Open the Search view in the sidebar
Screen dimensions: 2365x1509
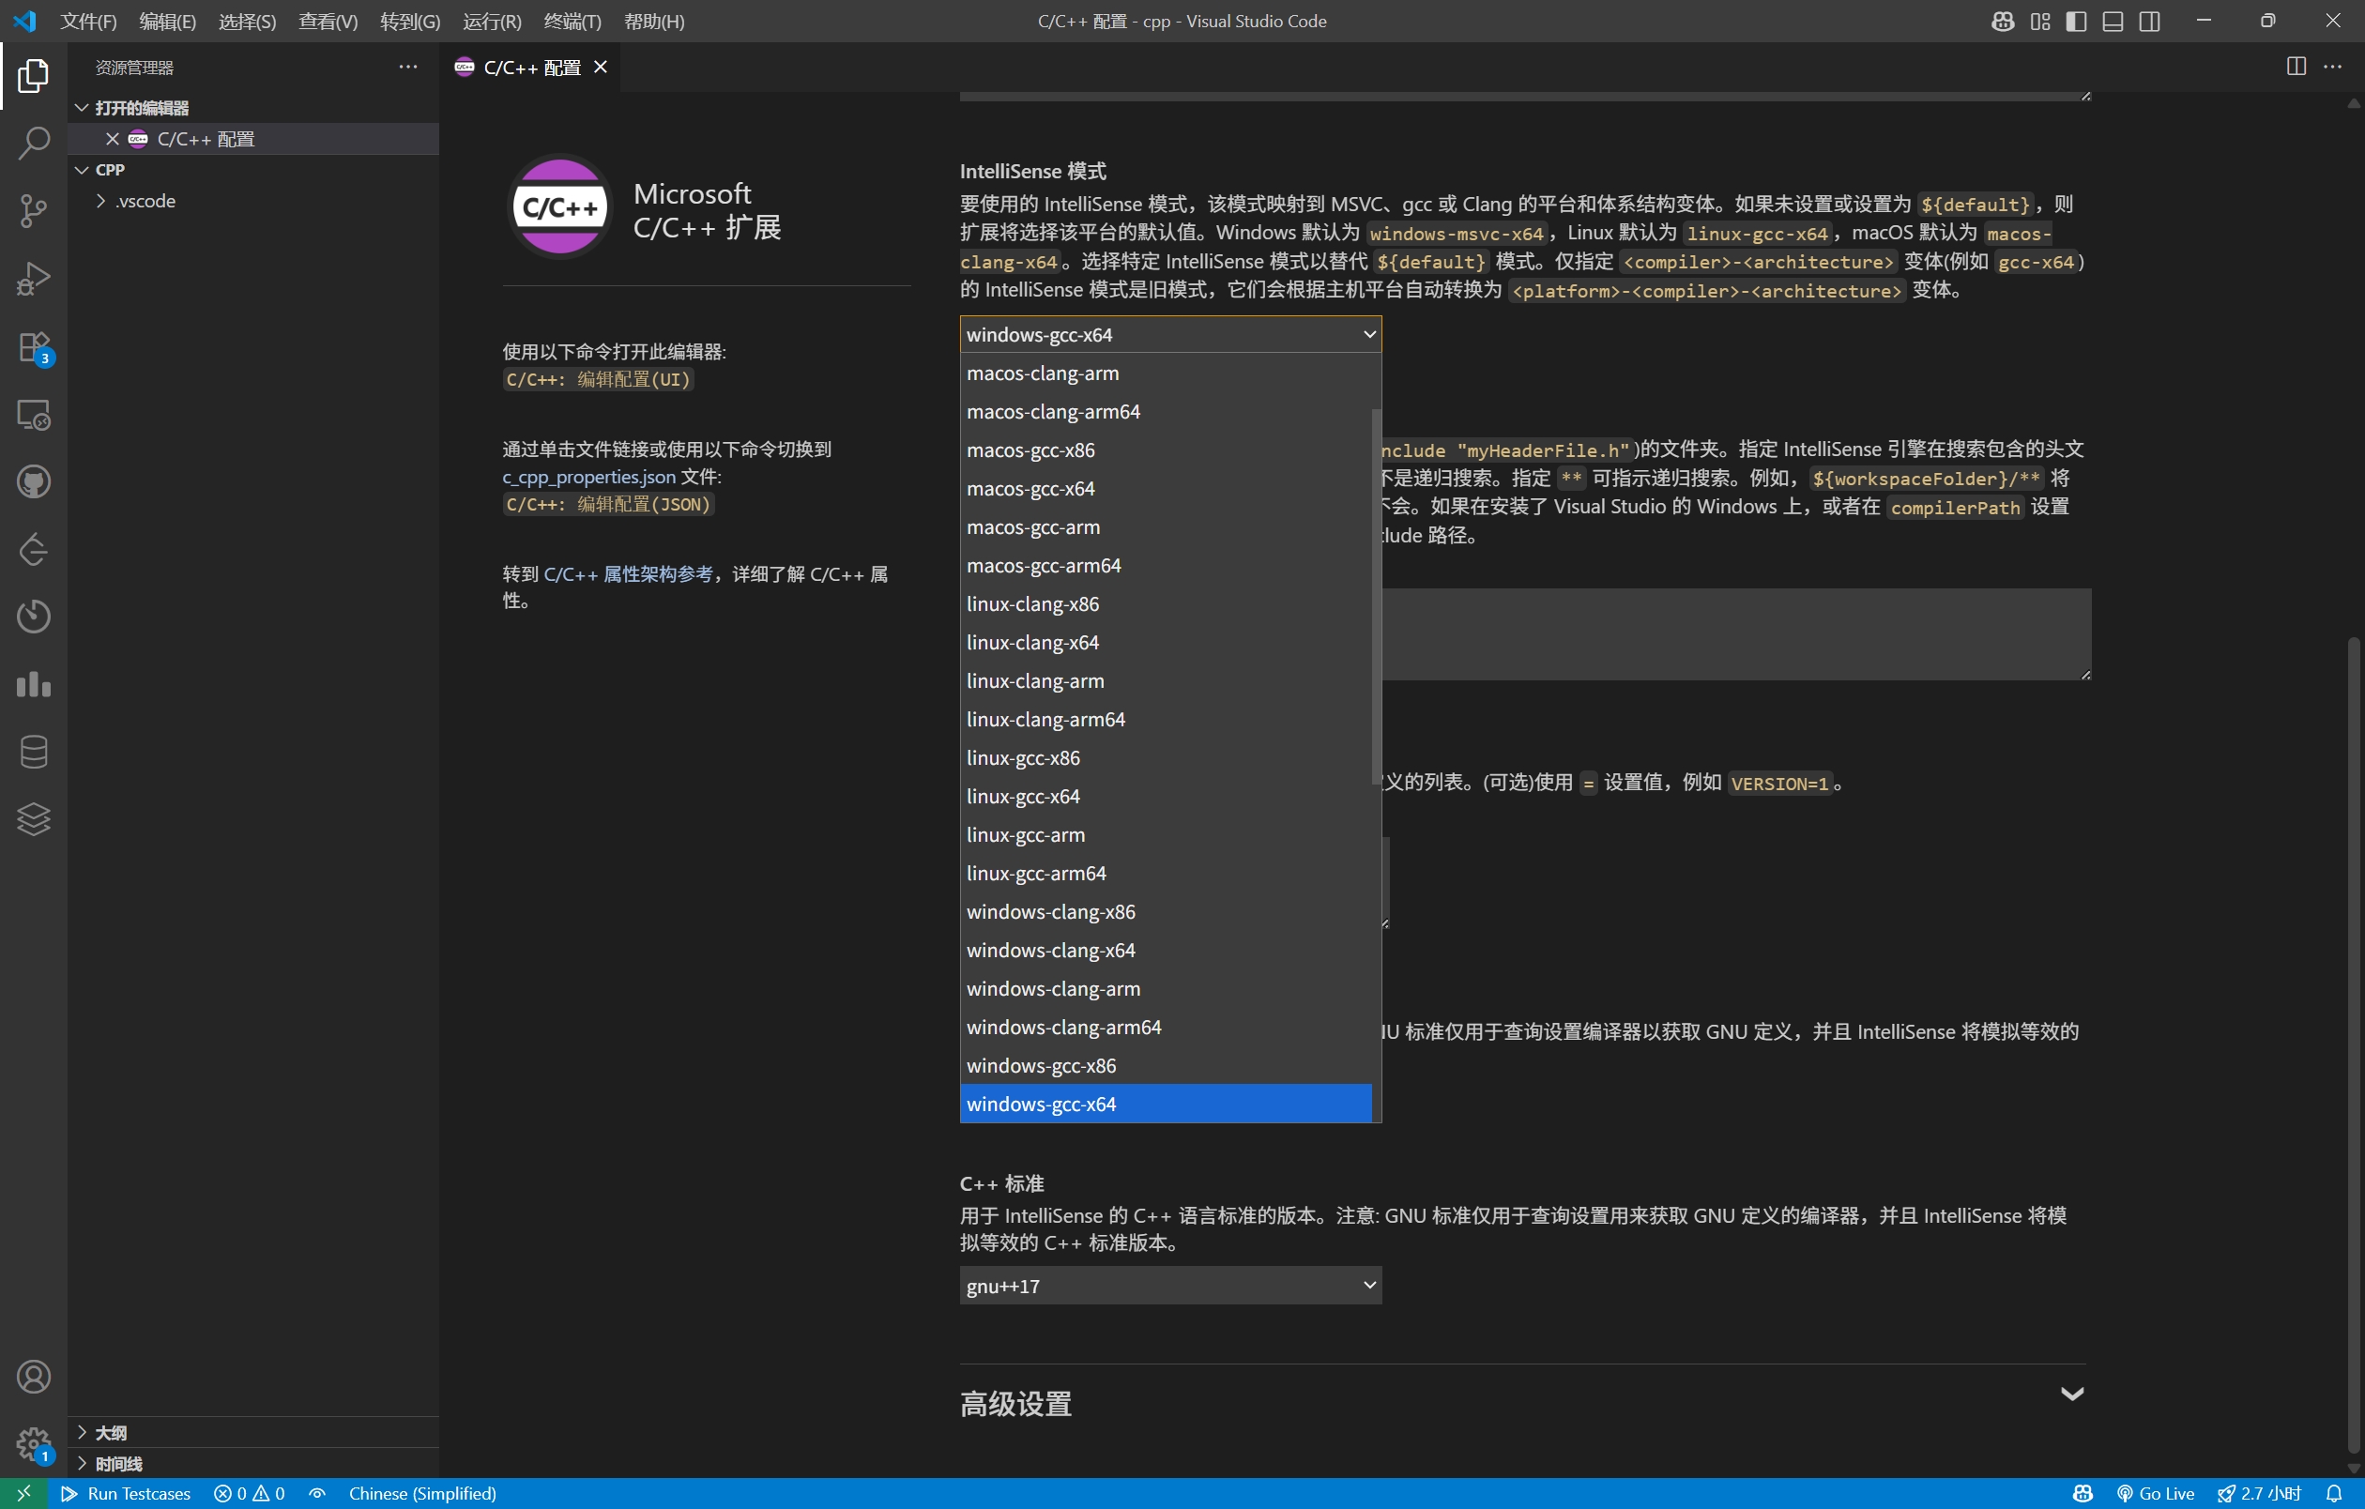[34, 143]
